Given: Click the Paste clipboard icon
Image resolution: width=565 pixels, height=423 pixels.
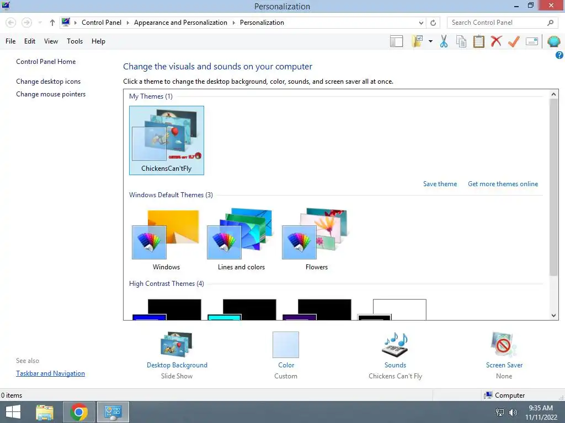Looking at the screenshot, I should click(x=478, y=41).
